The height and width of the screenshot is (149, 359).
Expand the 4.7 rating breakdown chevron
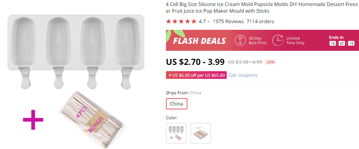[x=208, y=22]
